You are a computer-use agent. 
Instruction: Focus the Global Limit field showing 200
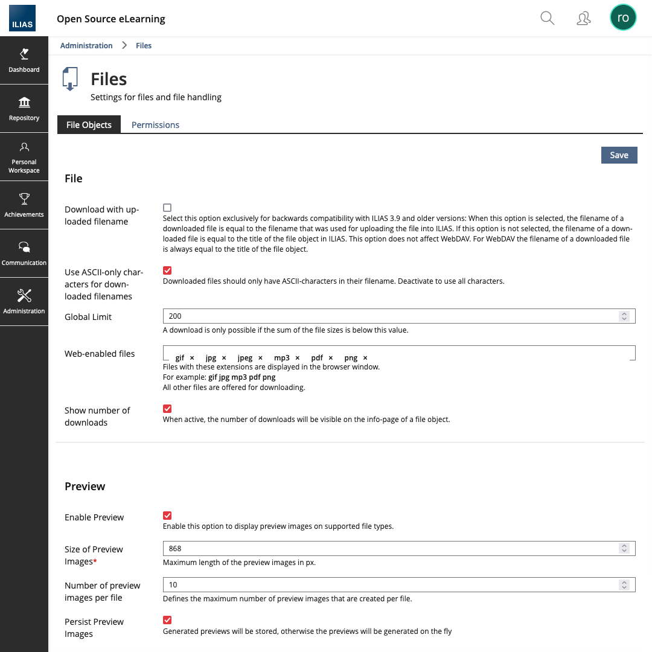coord(399,316)
